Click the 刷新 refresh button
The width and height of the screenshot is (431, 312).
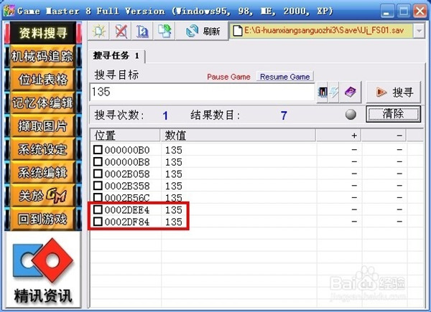(x=203, y=31)
